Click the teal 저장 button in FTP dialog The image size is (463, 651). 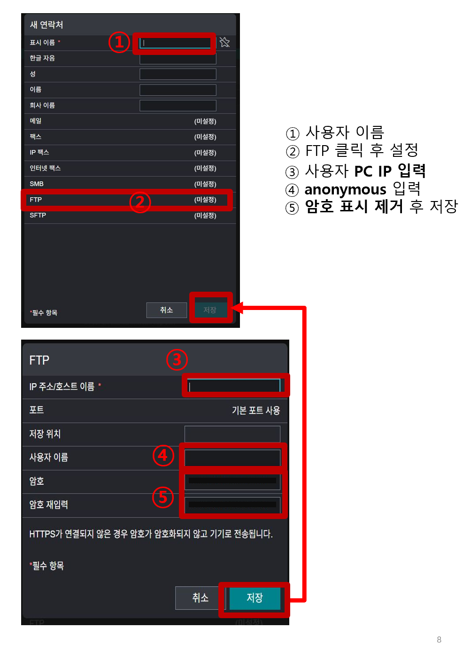255,598
